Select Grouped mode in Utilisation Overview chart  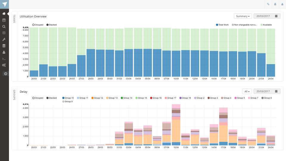pos(38,25)
